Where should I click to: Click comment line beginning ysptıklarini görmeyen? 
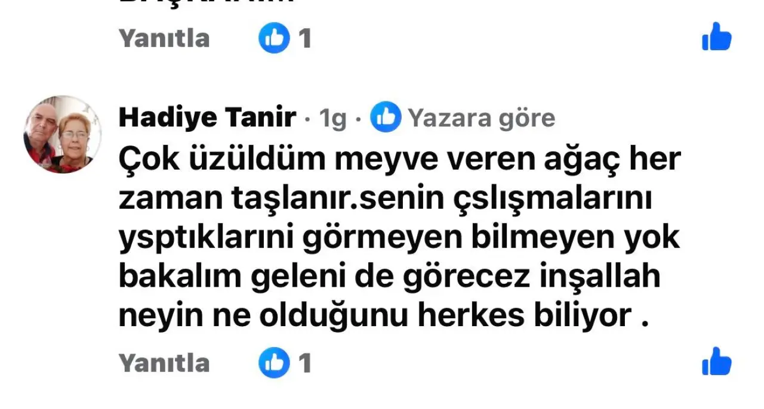tap(399, 239)
